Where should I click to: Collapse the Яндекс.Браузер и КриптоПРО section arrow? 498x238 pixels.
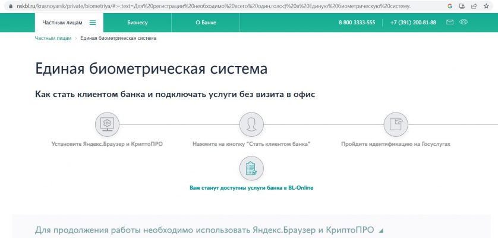[381, 231]
